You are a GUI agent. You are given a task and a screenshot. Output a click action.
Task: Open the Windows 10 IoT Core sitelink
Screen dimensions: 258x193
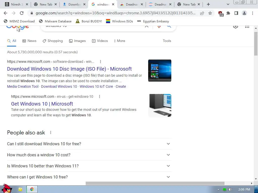pyautogui.click(x=96, y=86)
